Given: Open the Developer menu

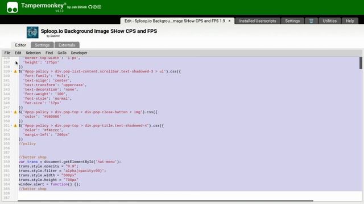Looking at the screenshot, I should [x=79, y=53].
